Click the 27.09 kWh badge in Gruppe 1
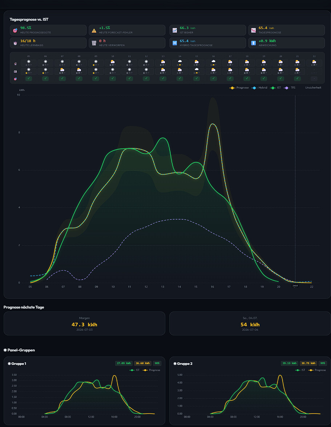The image size is (331, 427). 124,363
